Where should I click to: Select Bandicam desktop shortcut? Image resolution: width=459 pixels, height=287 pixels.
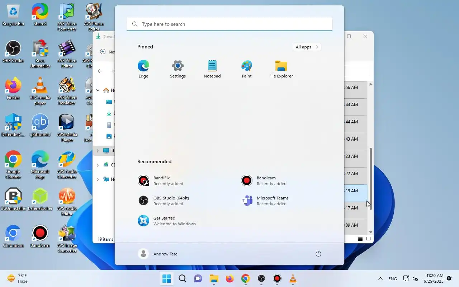coord(40,236)
